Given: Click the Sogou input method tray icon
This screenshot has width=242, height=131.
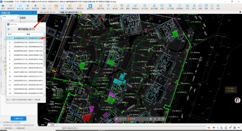Looking at the screenshot, I should pyautogui.click(x=209, y=128).
